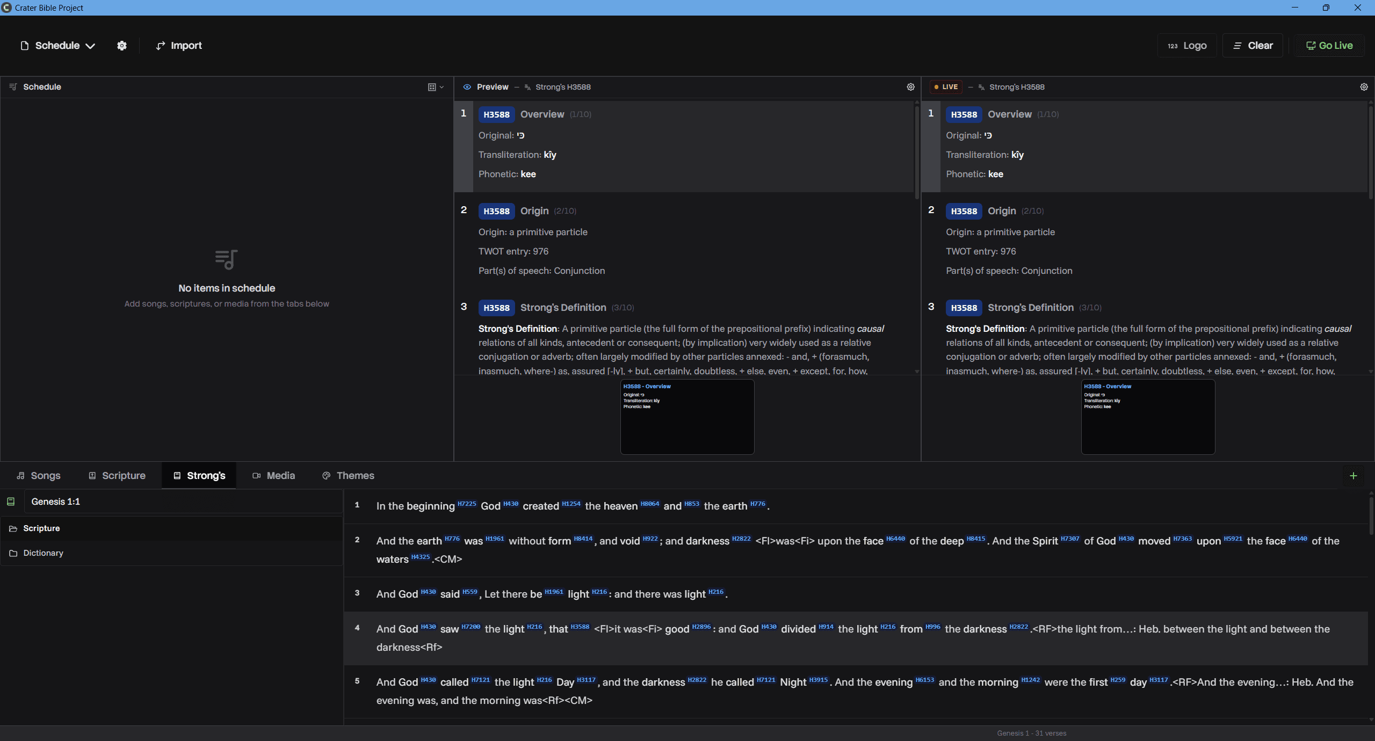Select verse 1 'In the beginning'
Viewport: 1375px width, 741px height.
[856, 506]
